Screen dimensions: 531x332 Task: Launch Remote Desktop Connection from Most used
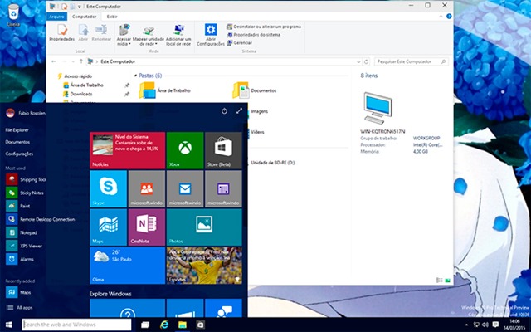tap(41, 219)
